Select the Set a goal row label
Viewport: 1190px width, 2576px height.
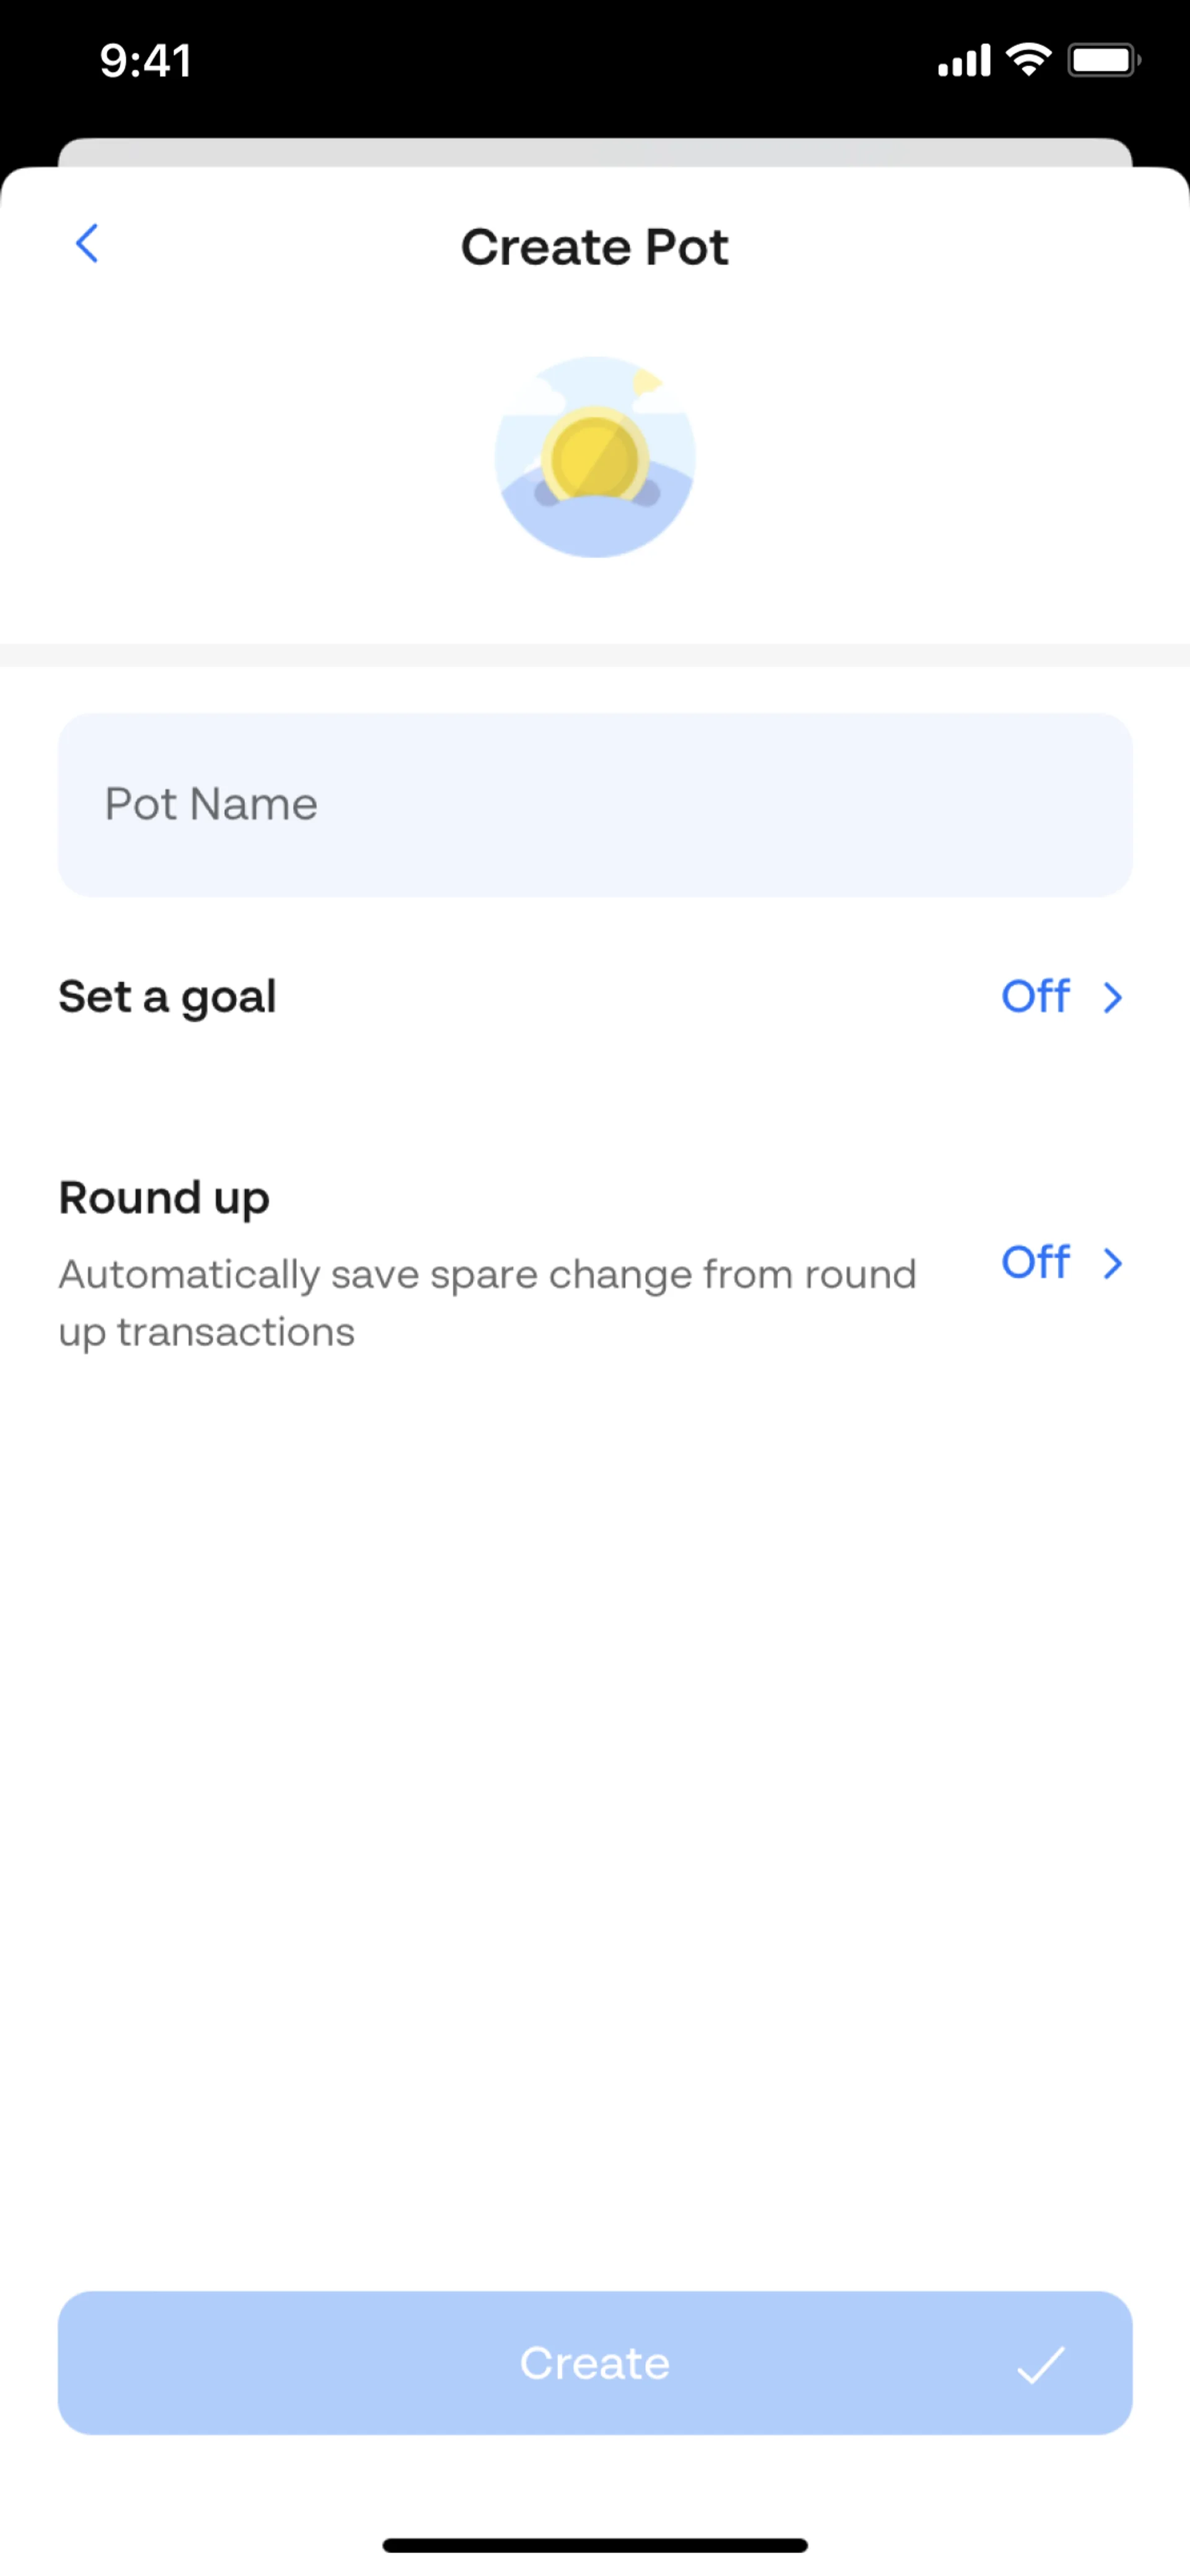[168, 996]
